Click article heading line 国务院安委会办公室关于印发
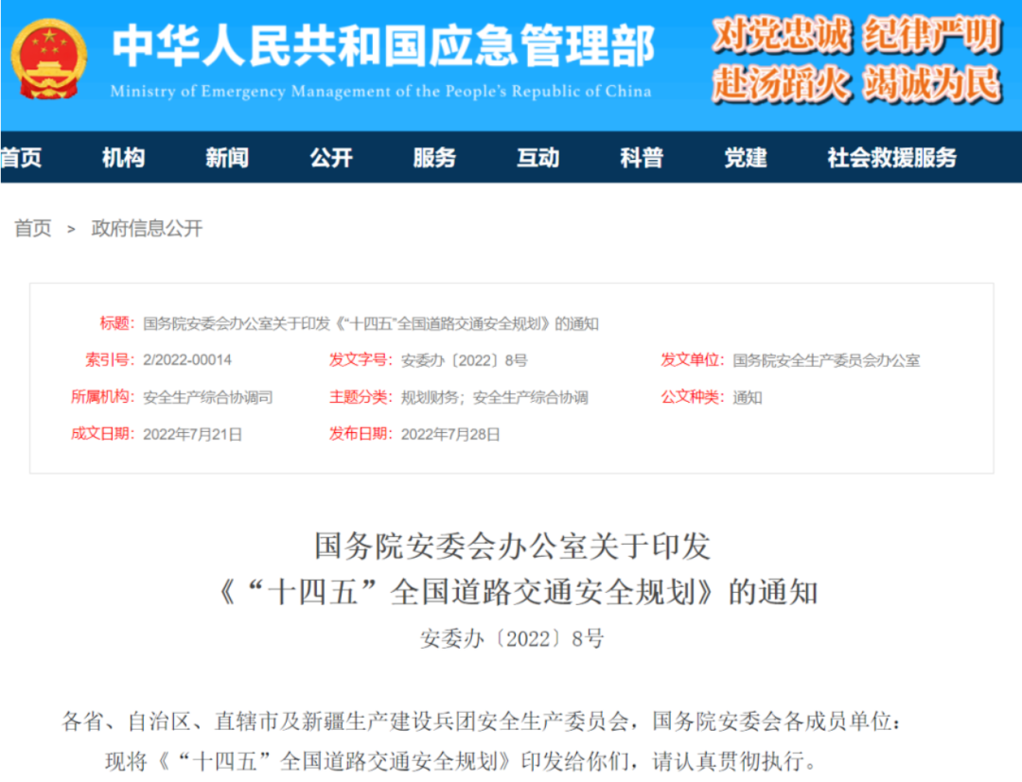This screenshot has height=782, width=1022. [512, 546]
